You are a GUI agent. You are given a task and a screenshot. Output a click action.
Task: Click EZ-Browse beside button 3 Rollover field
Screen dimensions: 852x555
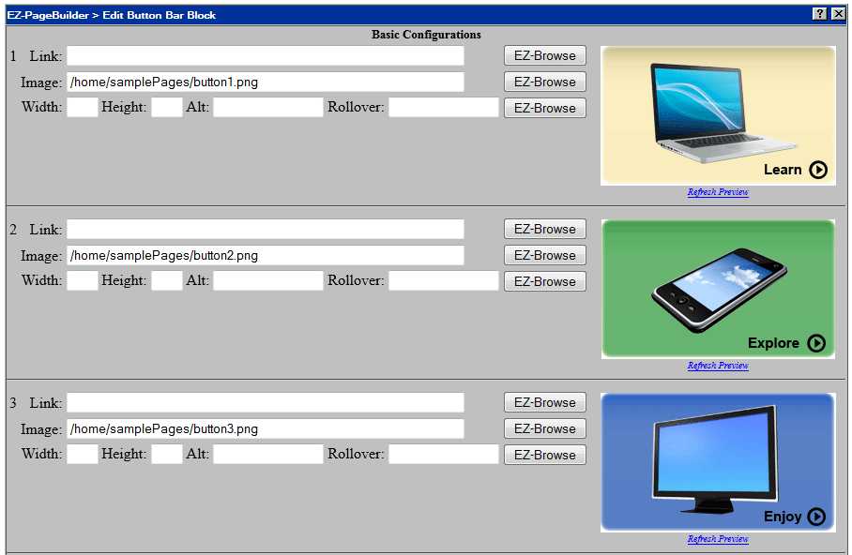pyautogui.click(x=545, y=455)
